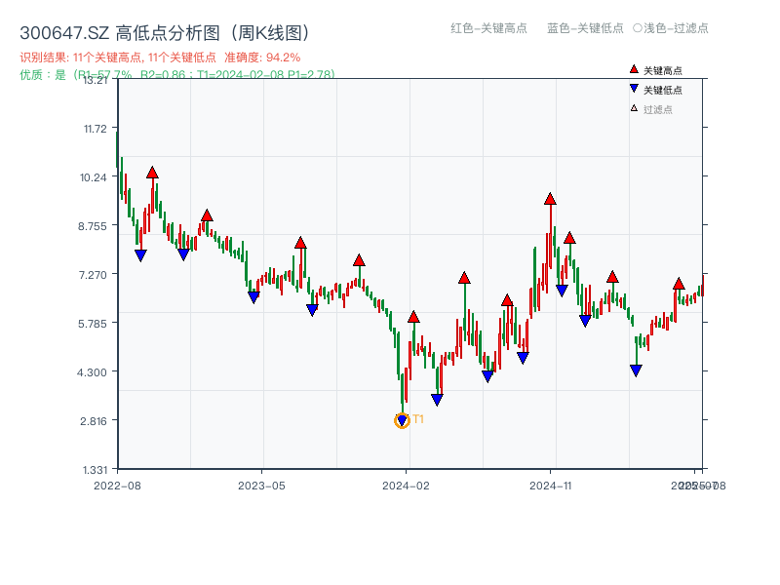The height and width of the screenshot is (585, 780).
Task: Click the first blue low marker after 2022-08
Action: tap(140, 255)
